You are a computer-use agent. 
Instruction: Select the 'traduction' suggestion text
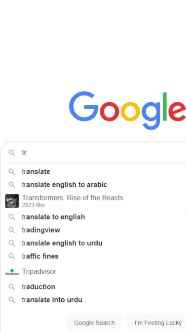pyautogui.click(x=38, y=287)
